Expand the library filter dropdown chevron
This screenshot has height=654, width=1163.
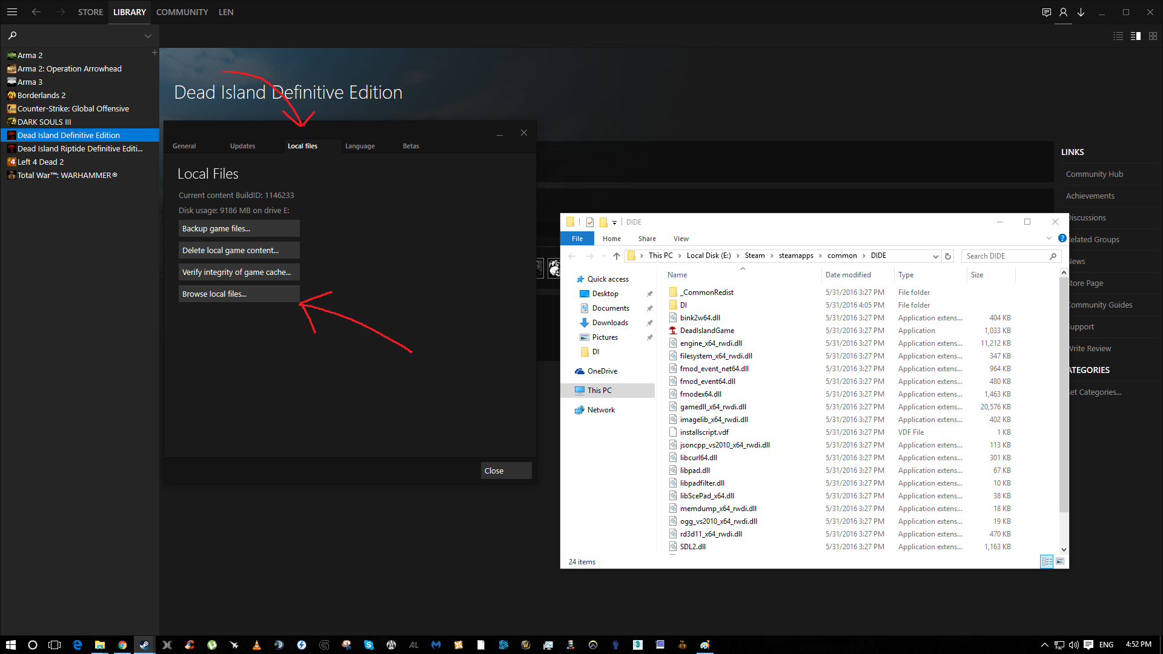pos(148,36)
